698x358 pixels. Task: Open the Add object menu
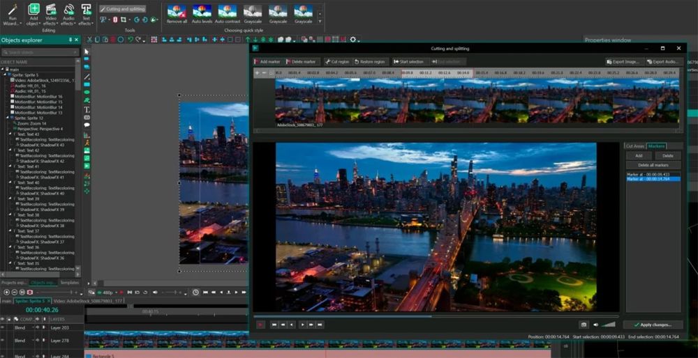point(34,14)
